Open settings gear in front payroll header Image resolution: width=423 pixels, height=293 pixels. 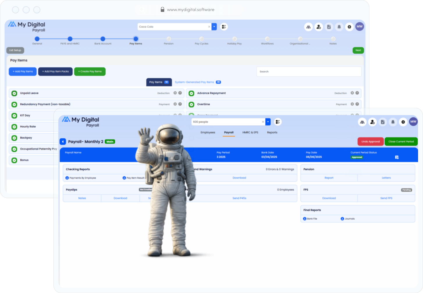tap(403, 122)
